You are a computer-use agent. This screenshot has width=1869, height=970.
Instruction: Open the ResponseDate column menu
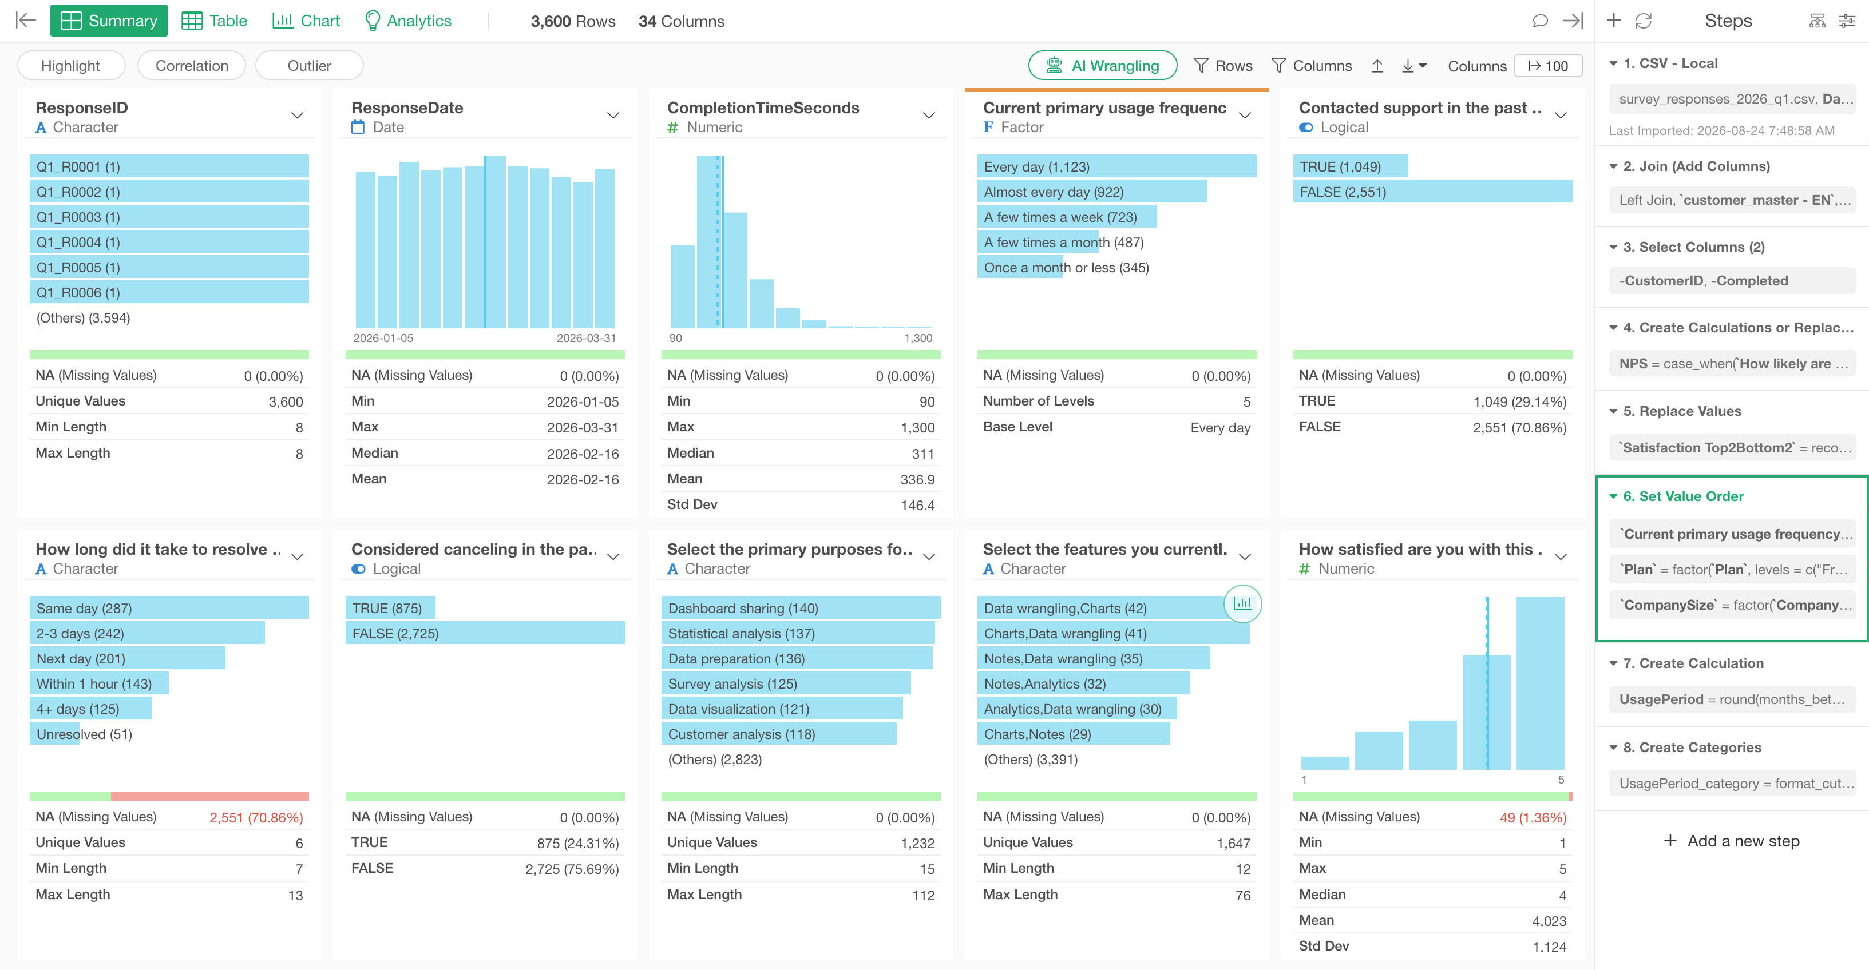point(613,116)
